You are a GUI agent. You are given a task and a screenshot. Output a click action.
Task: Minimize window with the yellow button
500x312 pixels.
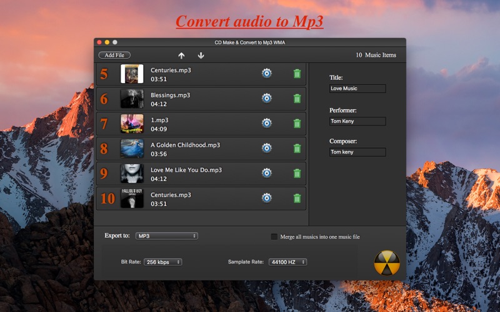point(107,42)
